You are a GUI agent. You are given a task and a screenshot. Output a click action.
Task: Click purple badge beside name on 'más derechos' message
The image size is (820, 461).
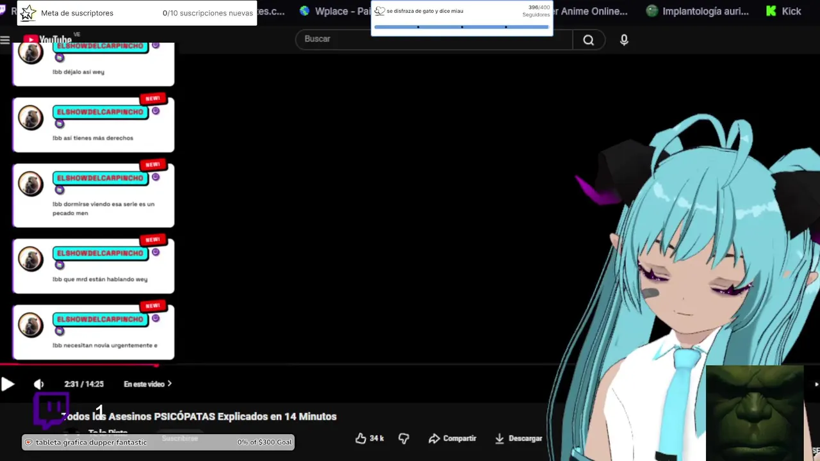[x=155, y=111]
